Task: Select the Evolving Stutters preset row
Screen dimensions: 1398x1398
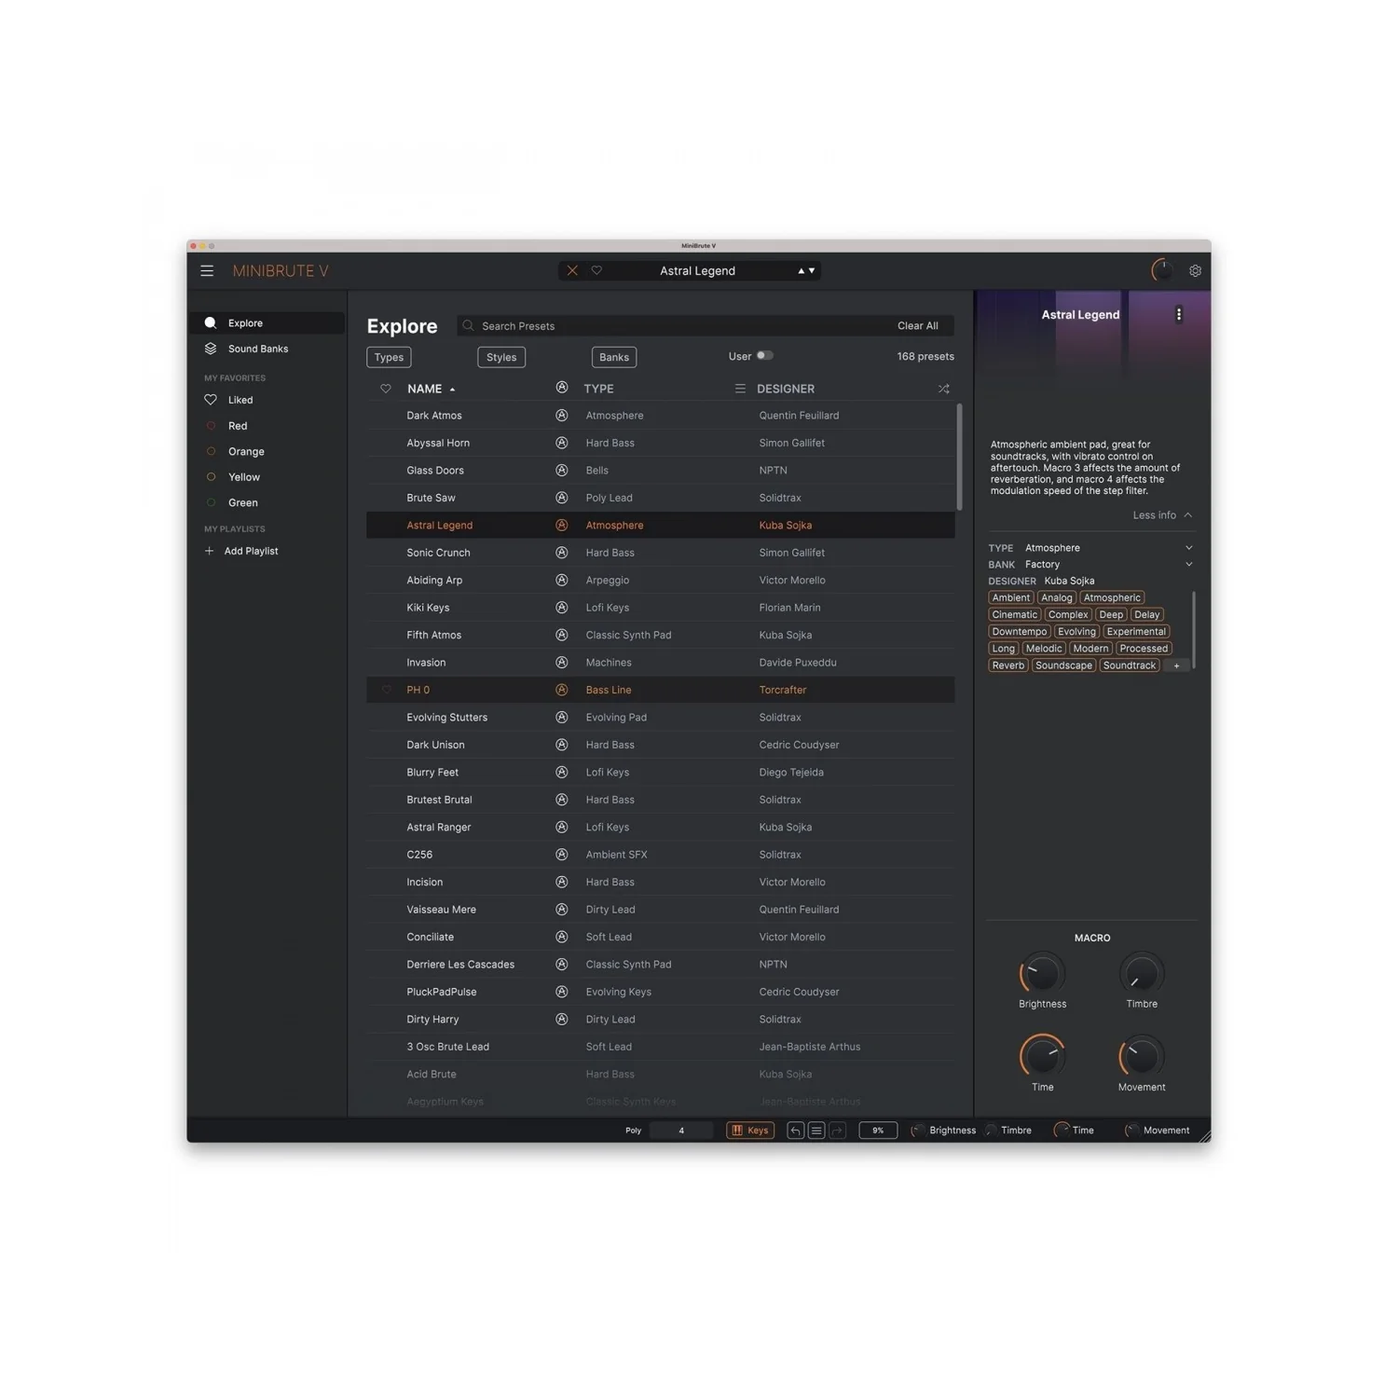Action: pyautogui.click(x=660, y=718)
